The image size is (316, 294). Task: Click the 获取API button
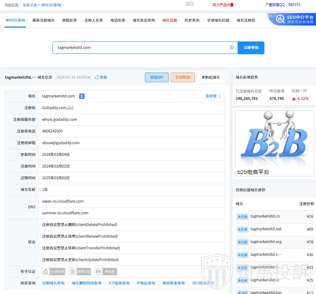(157, 78)
